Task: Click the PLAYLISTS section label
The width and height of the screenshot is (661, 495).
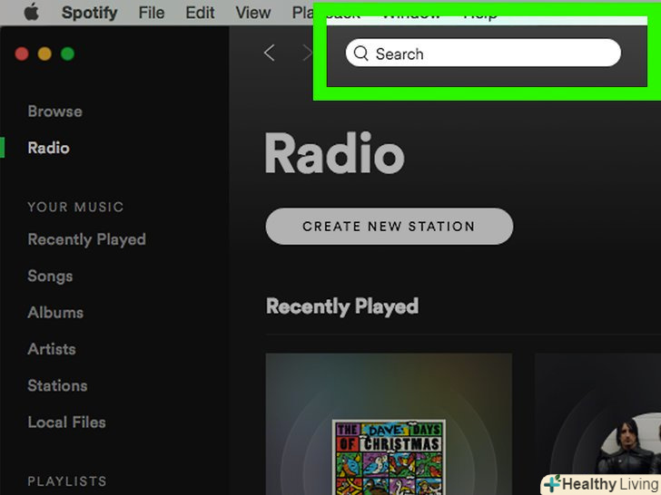Action: click(67, 481)
